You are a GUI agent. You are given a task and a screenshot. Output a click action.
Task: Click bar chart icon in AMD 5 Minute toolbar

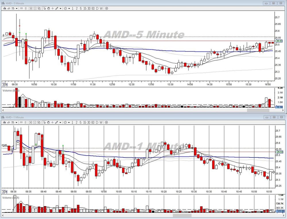[5, 8]
